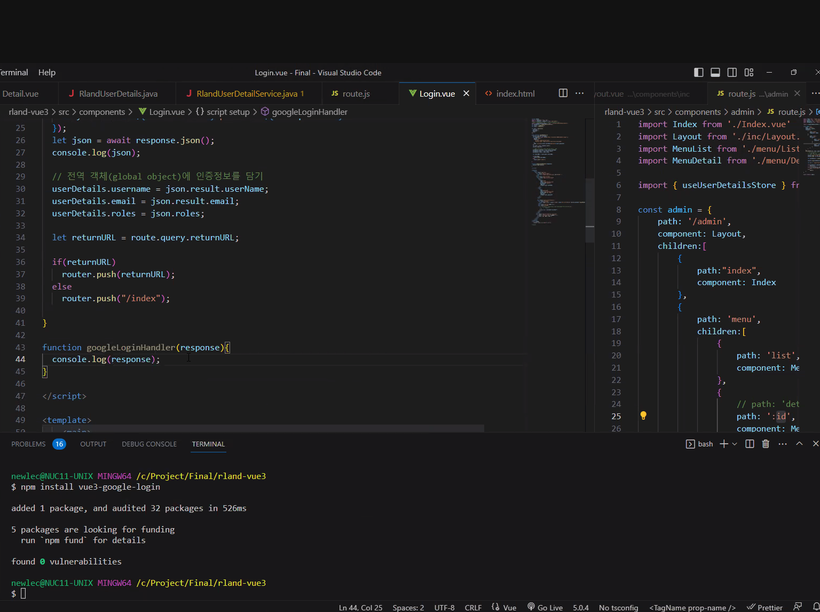The width and height of the screenshot is (820, 612).
Task: Open Customize Layout icon in title bar
Action: pyautogui.click(x=749, y=72)
